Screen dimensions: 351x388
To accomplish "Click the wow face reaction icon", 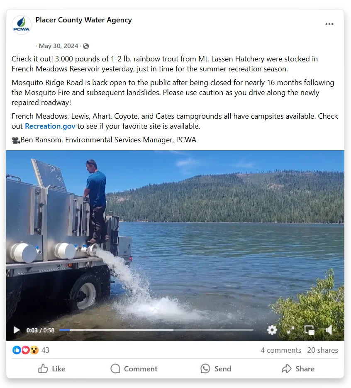I will click(x=34, y=350).
